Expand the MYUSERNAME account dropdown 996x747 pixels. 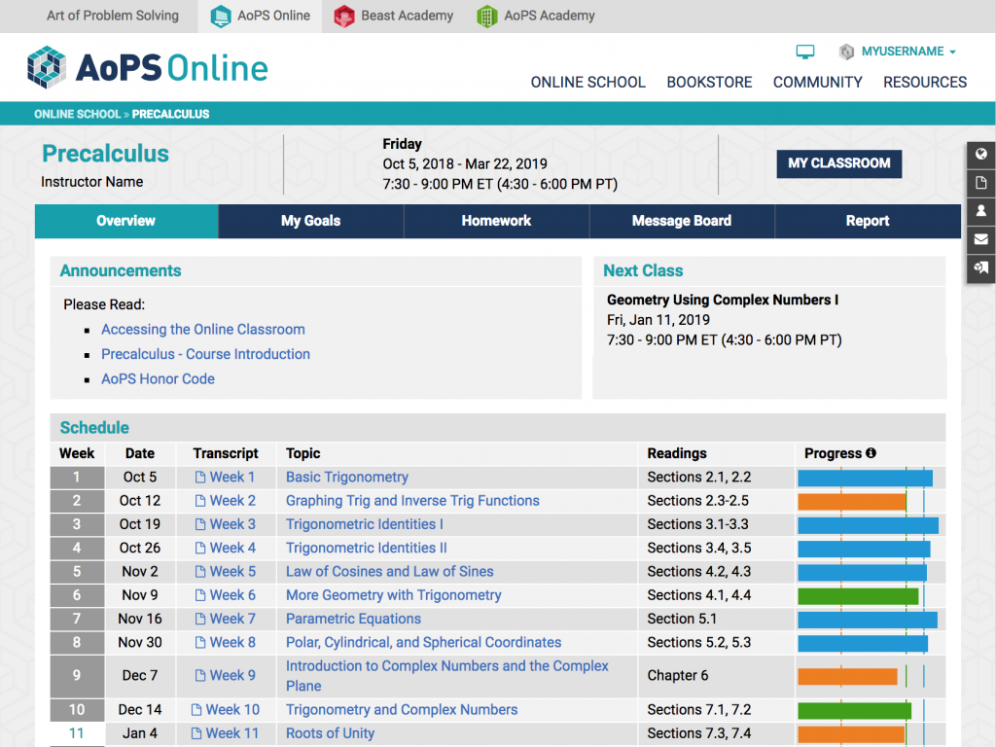pyautogui.click(x=908, y=52)
